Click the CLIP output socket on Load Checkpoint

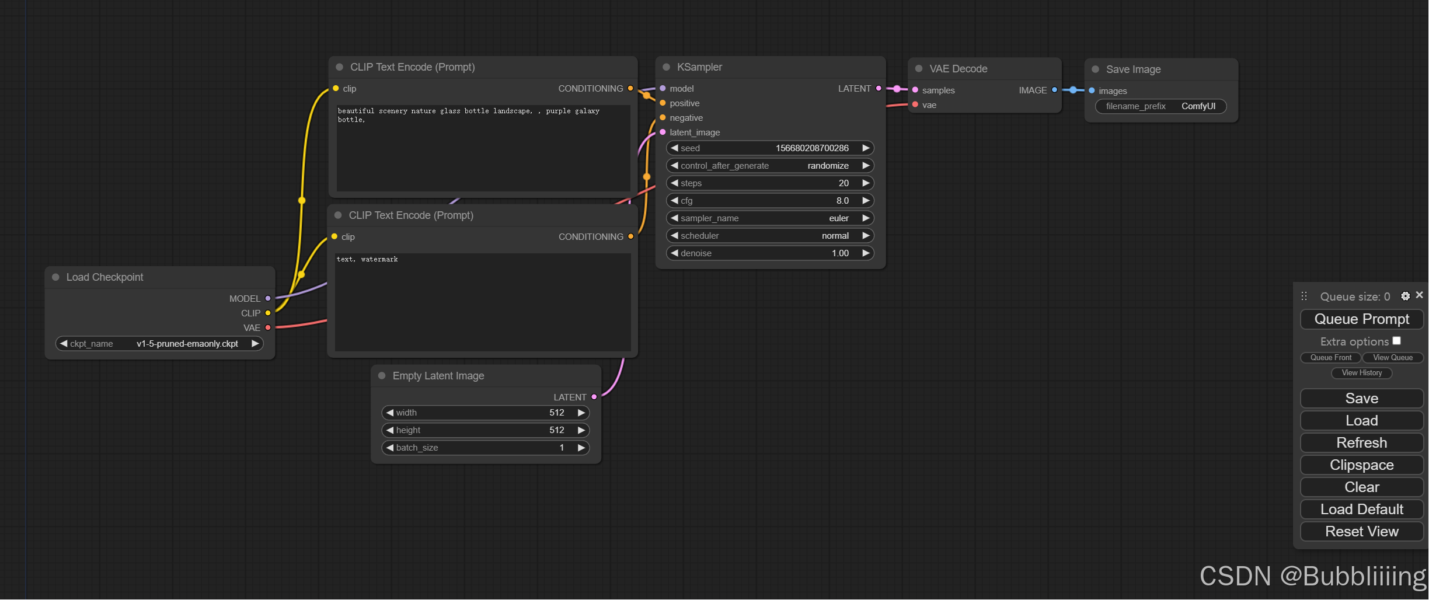coord(268,313)
